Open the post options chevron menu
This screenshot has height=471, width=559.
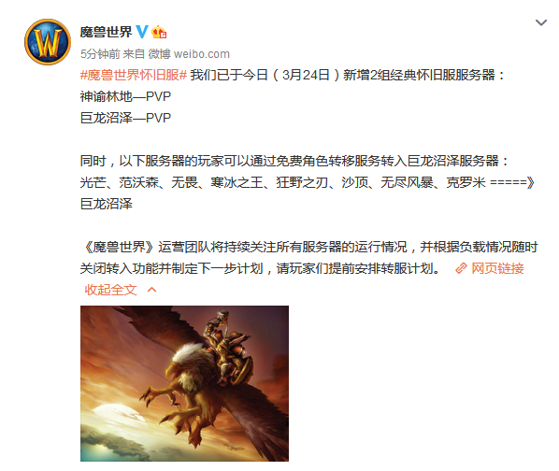pyautogui.click(x=541, y=22)
